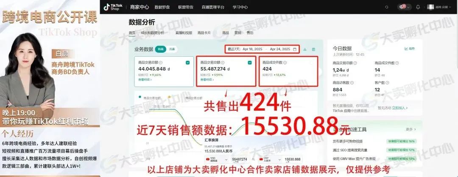Open the messages icon with badge 9
458x177 pixels.
point(402,7)
